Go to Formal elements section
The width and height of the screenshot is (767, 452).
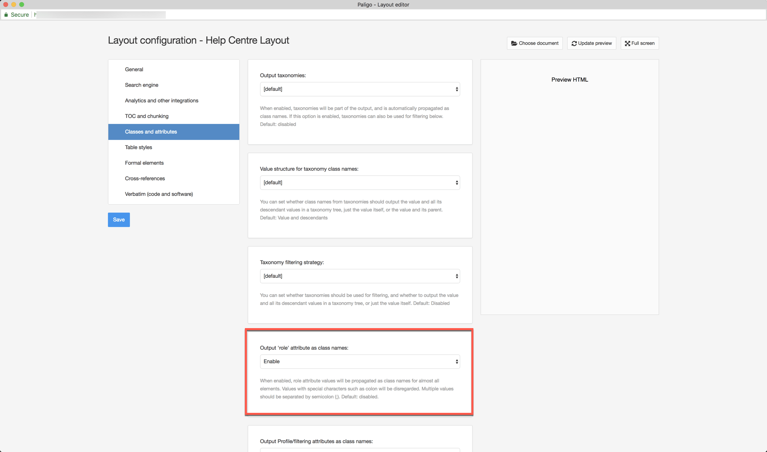pos(144,163)
